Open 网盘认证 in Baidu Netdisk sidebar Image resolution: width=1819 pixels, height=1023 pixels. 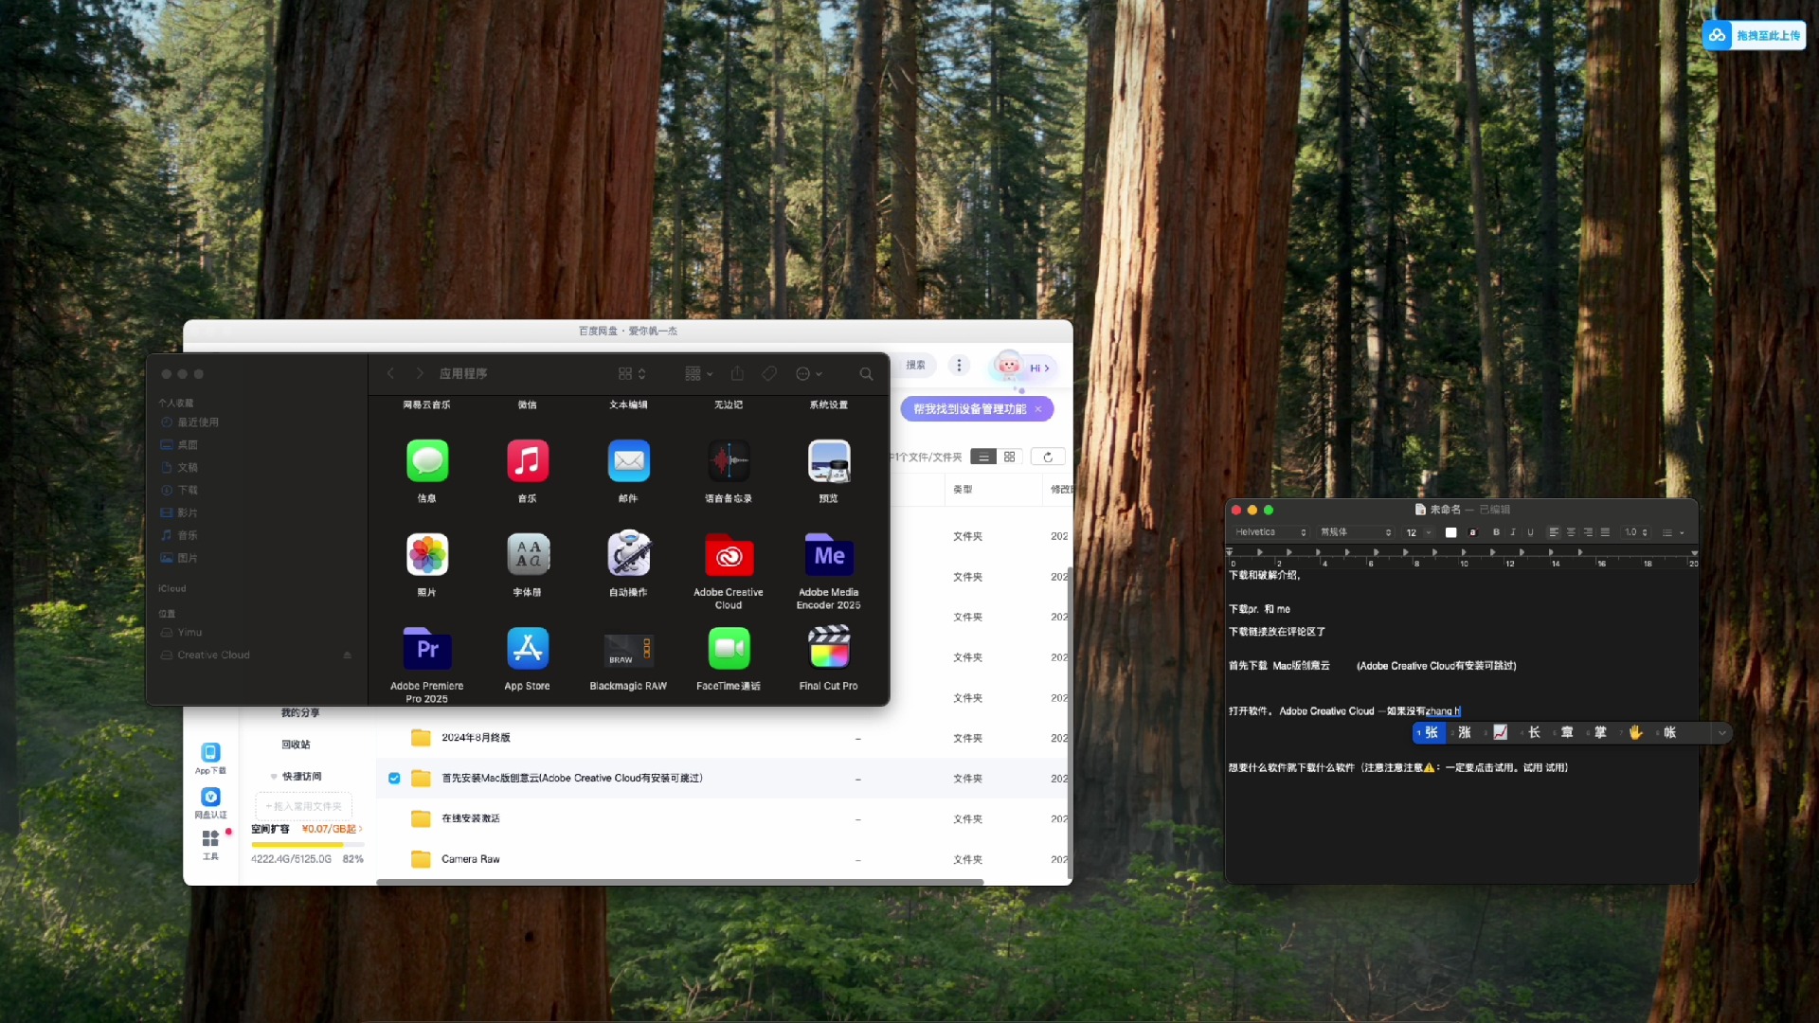click(x=210, y=802)
